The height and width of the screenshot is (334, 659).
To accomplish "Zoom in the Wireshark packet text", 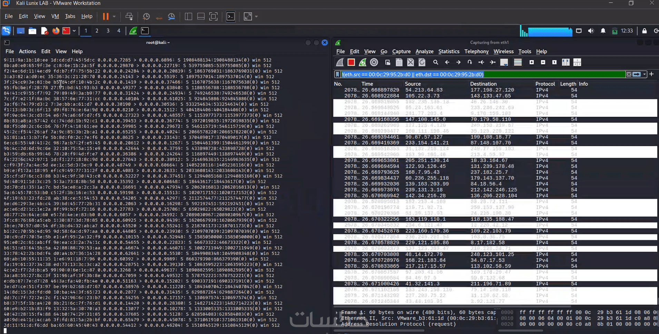I will [x=532, y=62].
